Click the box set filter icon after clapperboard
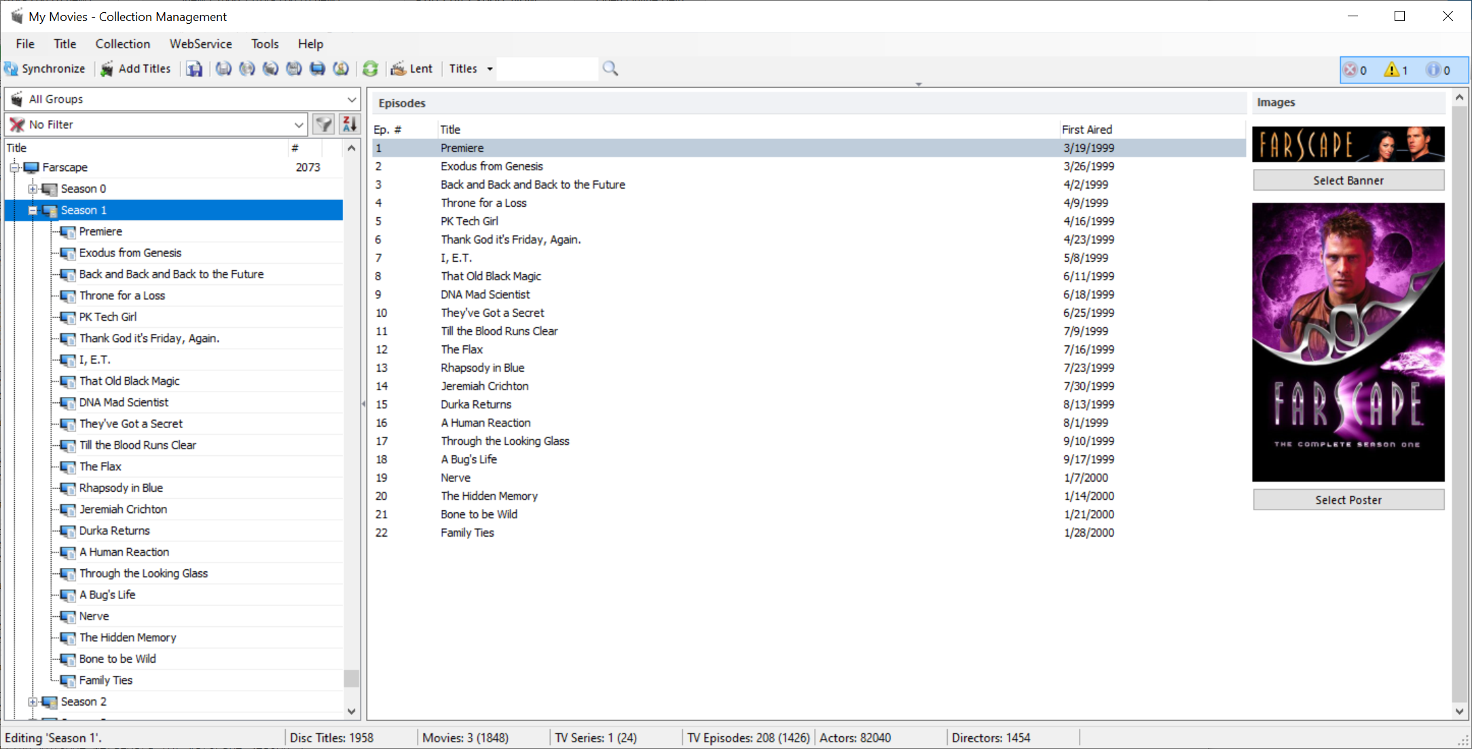1472x749 pixels. tap(294, 69)
